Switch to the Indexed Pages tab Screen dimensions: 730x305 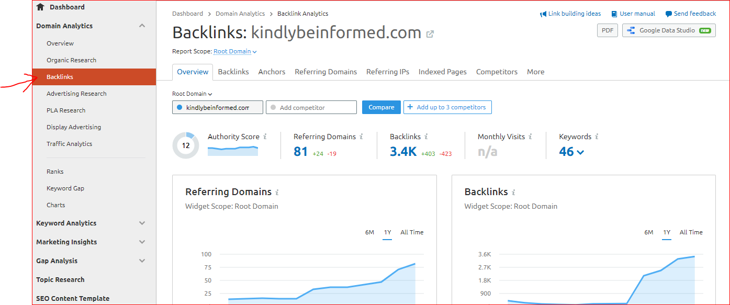tap(442, 72)
